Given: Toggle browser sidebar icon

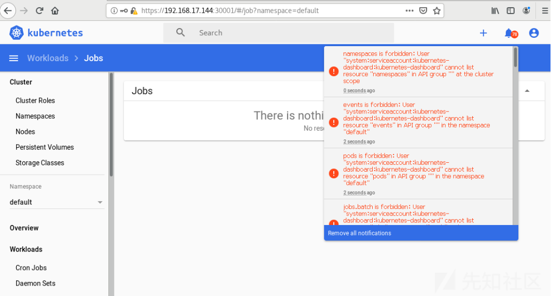Looking at the screenshot, I should tap(511, 10).
